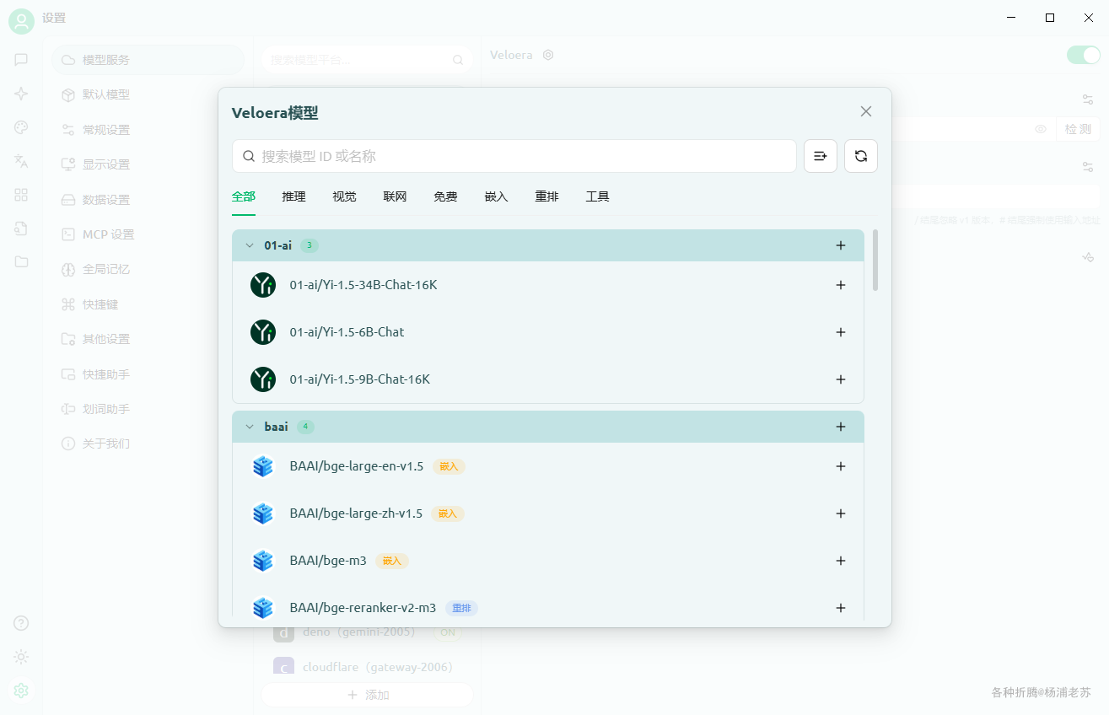This screenshot has width=1109, height=715.
Task: Click the 检测 button
Action: pyautogui.click(x=1078, y=129)
